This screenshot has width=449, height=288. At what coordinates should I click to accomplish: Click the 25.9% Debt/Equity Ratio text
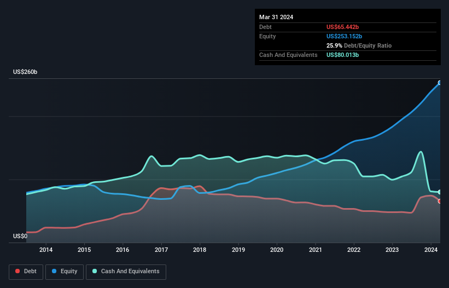[x=359, y=45]
